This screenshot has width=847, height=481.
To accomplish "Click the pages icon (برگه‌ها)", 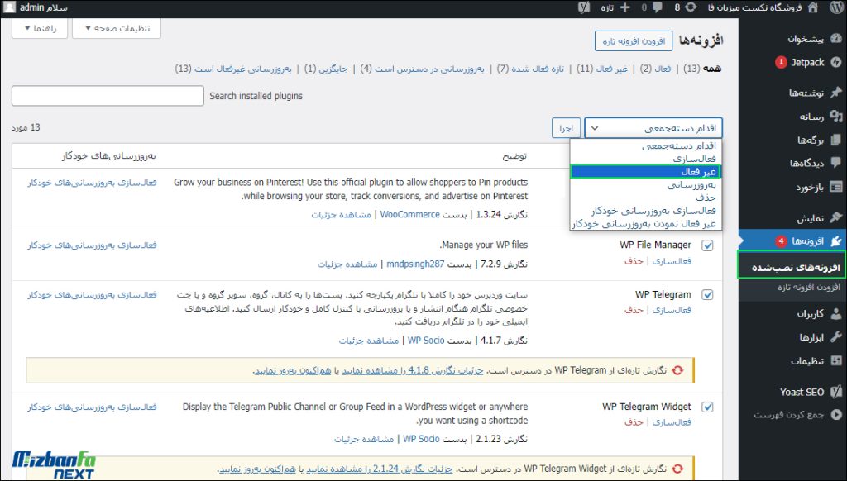I will coord(835,140).
